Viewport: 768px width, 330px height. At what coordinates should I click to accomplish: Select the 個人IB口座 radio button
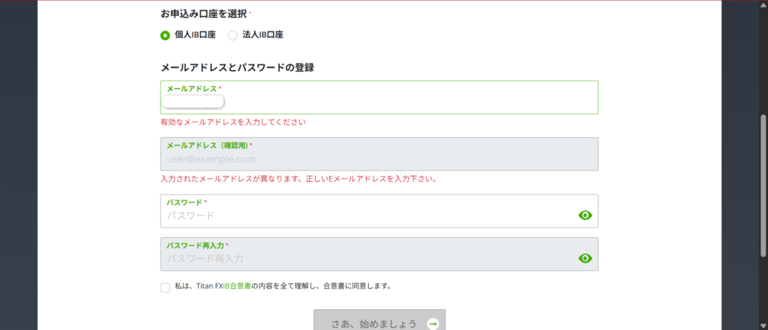pyautogui.click(x=165, y=35)
